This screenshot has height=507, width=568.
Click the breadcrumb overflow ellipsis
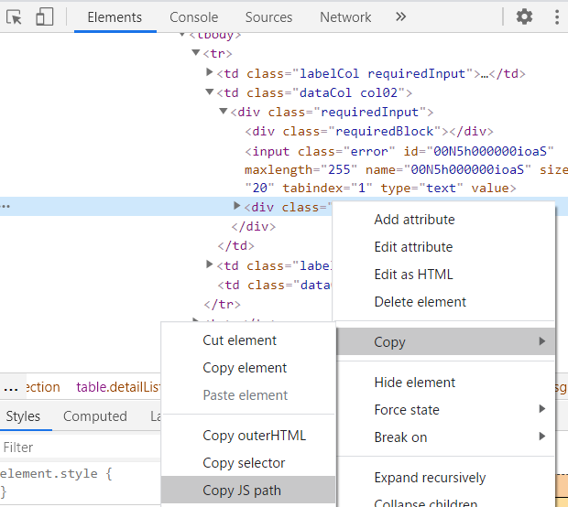[x=11, y=389]
